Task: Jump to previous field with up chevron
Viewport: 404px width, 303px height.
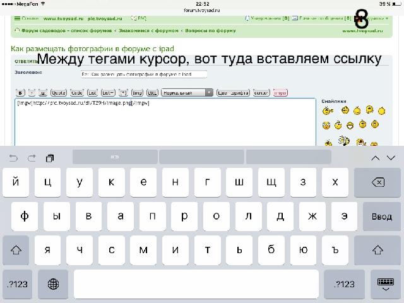Action: point(376,158)
